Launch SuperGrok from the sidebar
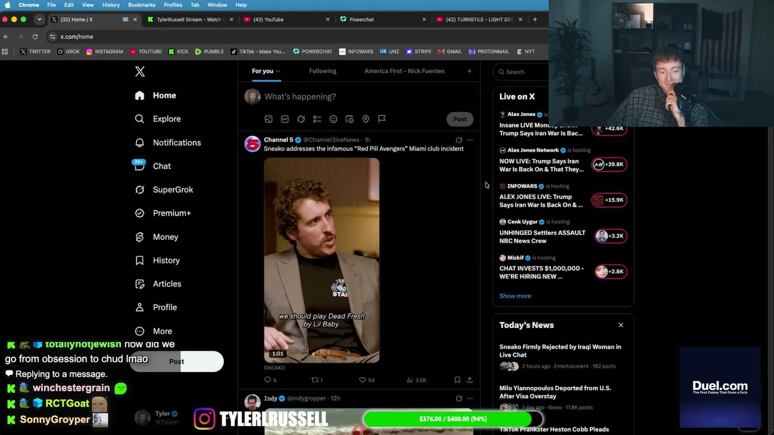Screen dimensions: 774x435 click(164, 190)
